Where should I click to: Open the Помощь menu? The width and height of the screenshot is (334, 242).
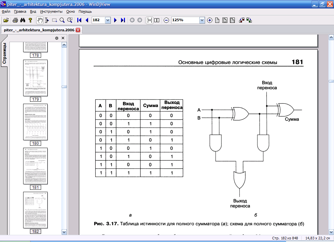coord(85,11)
